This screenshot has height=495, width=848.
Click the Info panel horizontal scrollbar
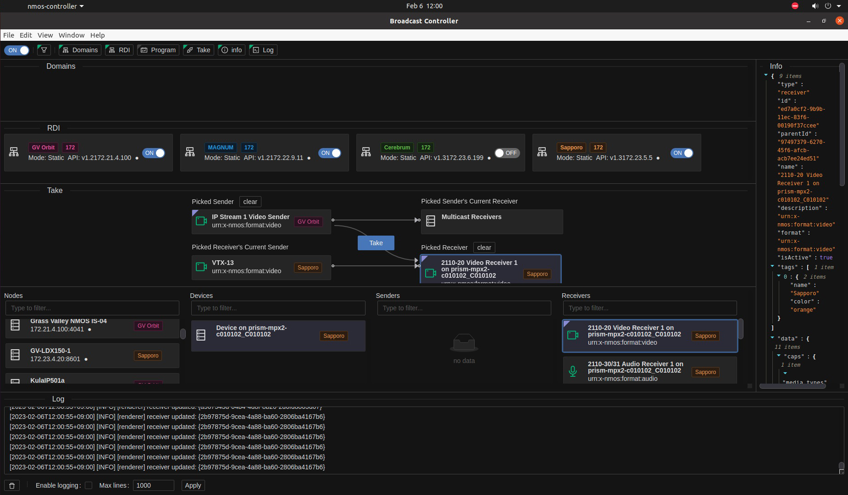click(792, 386)
